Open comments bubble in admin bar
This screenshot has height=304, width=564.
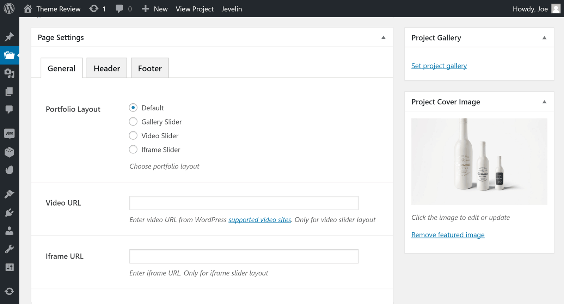pyautogui.click(x=119, y=9)
